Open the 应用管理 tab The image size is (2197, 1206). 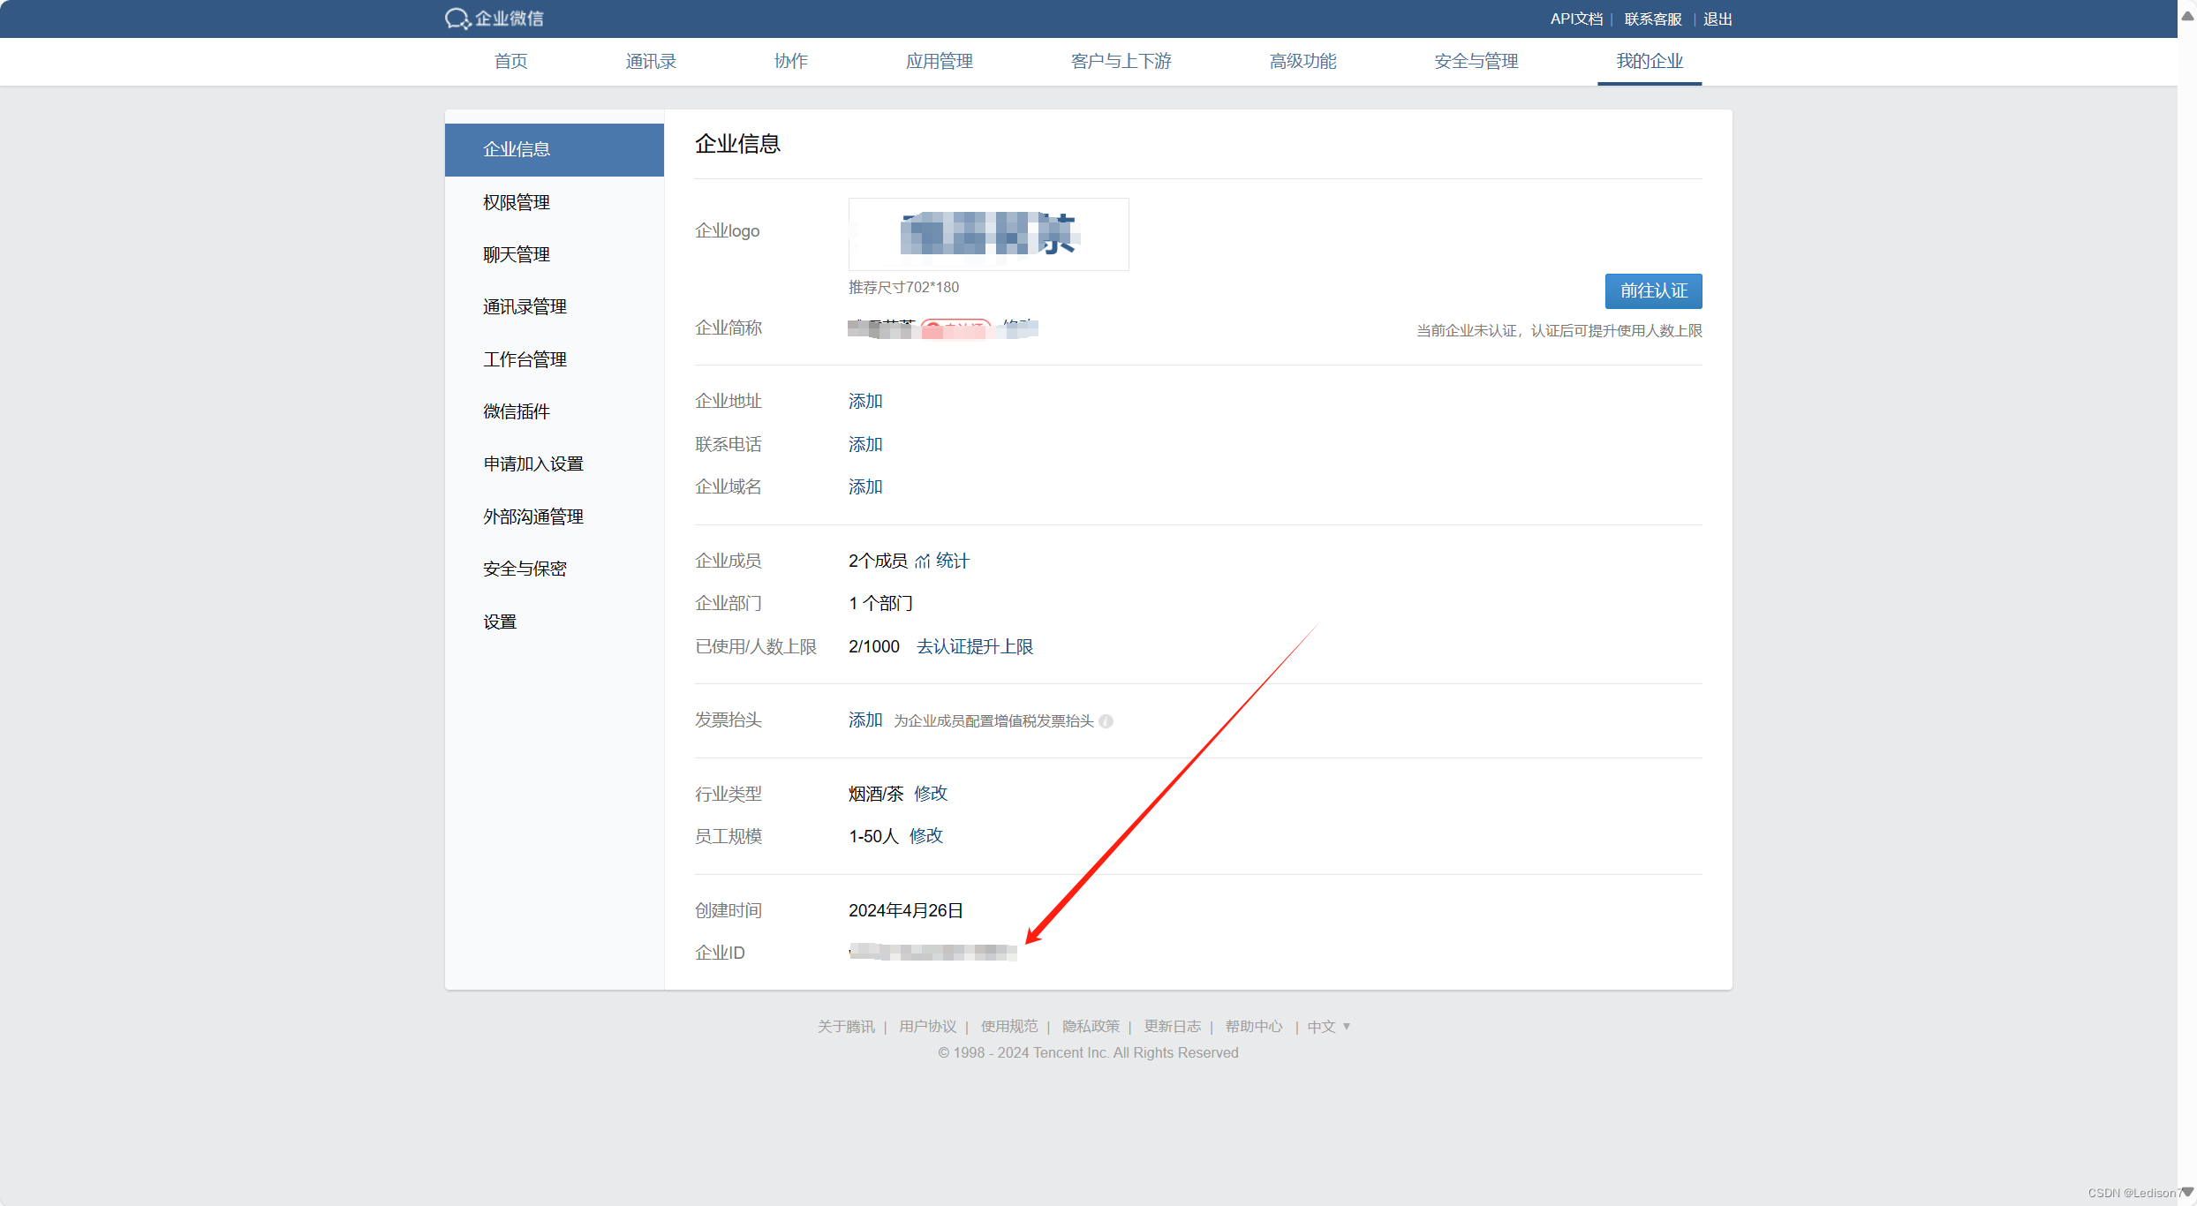940,61
